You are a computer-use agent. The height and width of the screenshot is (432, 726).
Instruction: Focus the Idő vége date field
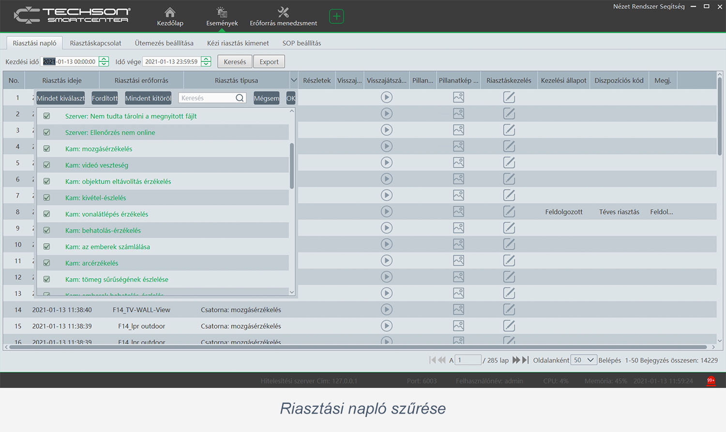172,62
